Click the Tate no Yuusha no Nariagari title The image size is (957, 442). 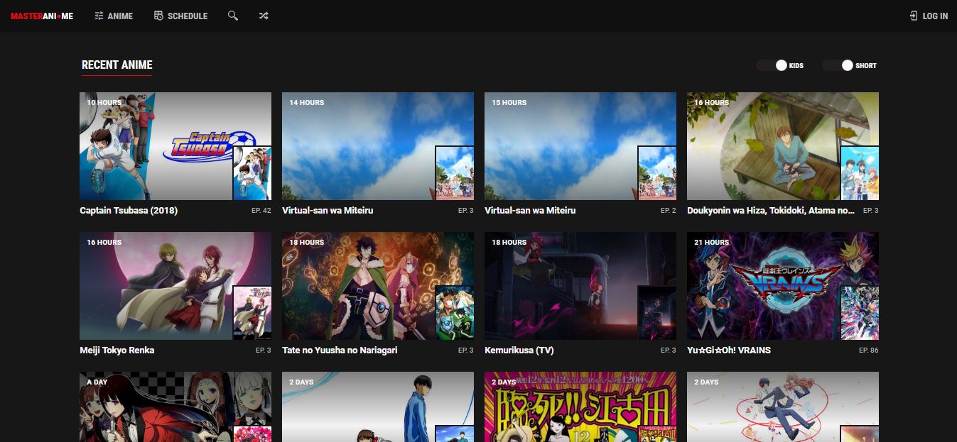(x=340, y=350)
